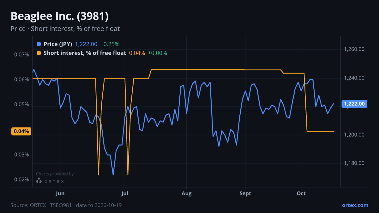Click the subtitle Price · Short interest, % of free float
This screenshot has height=213, width=379.
[x=65, y=29]
